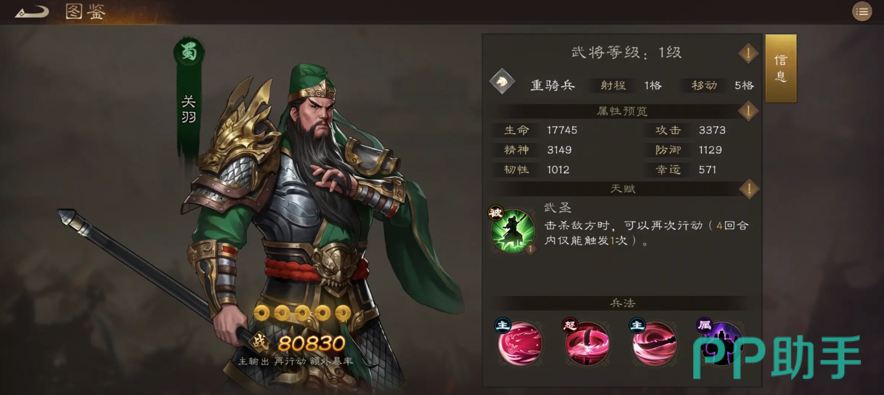Tap the 蜀 faction badge
This screenshot has width=884, height=395.
click(188, 52)
